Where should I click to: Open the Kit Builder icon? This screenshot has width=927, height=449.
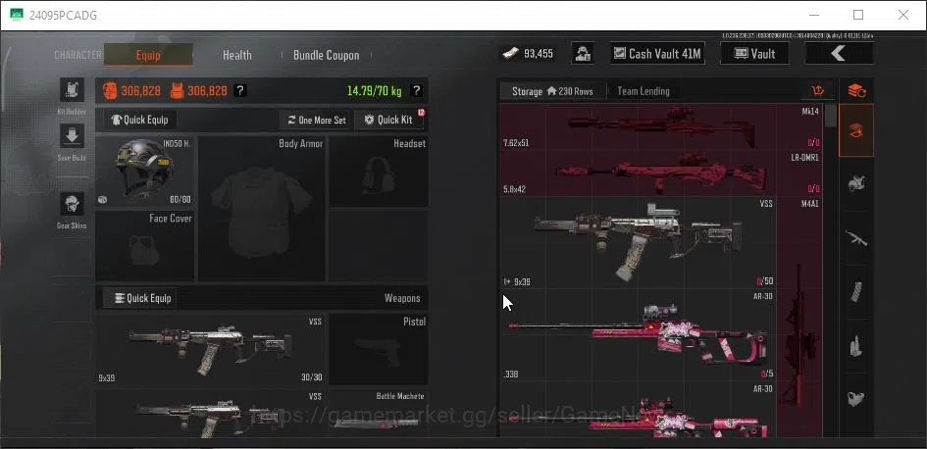coord(72,90)
